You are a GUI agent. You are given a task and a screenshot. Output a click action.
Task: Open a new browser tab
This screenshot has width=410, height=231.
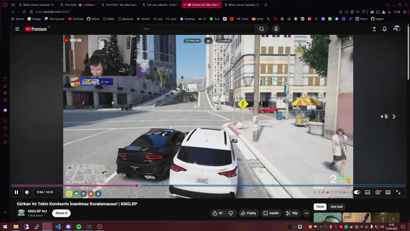[x=266, y=5]
